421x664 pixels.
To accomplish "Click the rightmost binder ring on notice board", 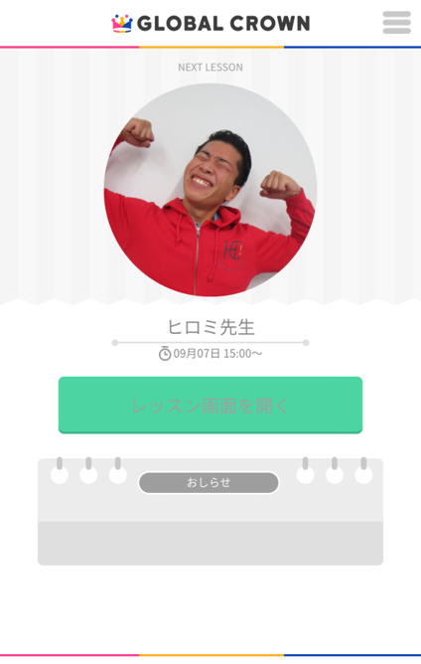I will click(363, 470).
